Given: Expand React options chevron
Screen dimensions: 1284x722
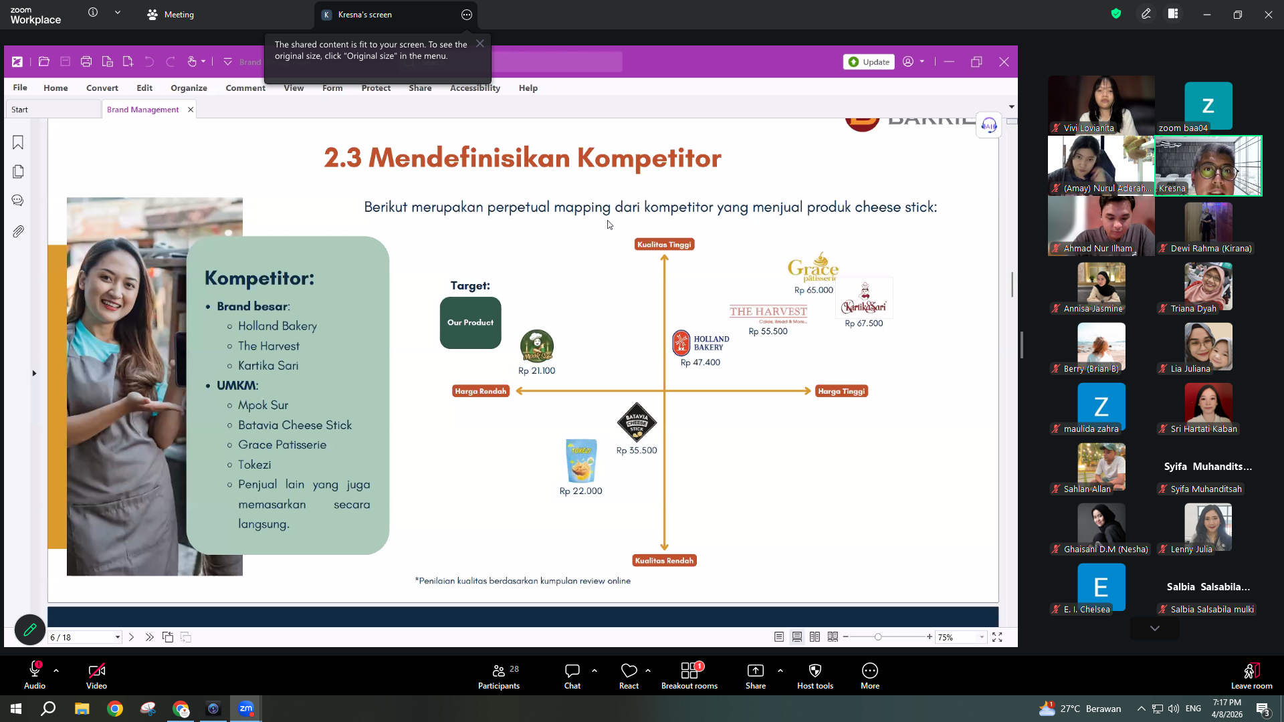Looking at the screenshot, I should (x=648, y=670).
